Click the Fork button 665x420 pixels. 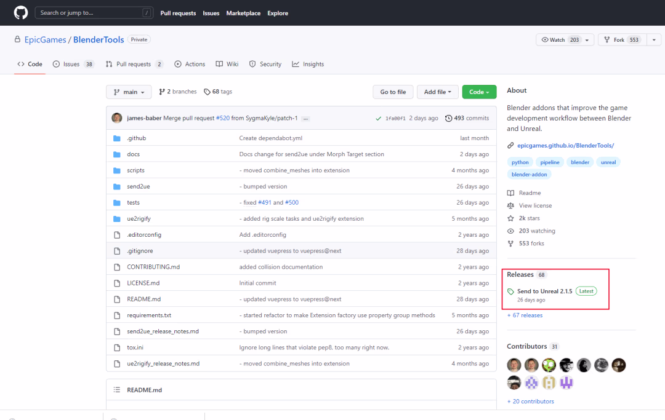(623, 40)
